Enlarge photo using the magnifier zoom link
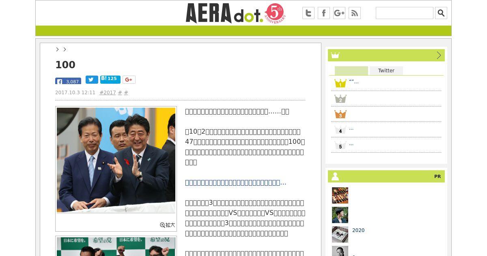 [x=168, y=225]
